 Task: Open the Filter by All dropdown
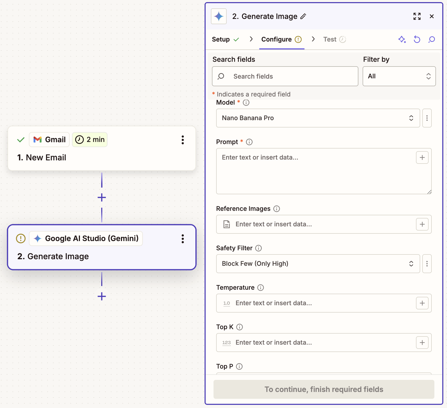coord(399,76)
